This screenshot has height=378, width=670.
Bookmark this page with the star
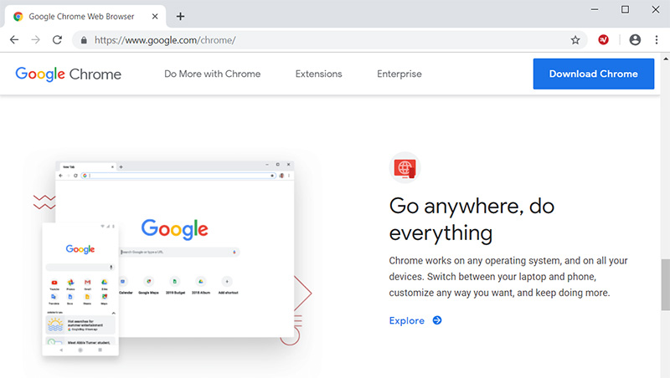[575, 40]
